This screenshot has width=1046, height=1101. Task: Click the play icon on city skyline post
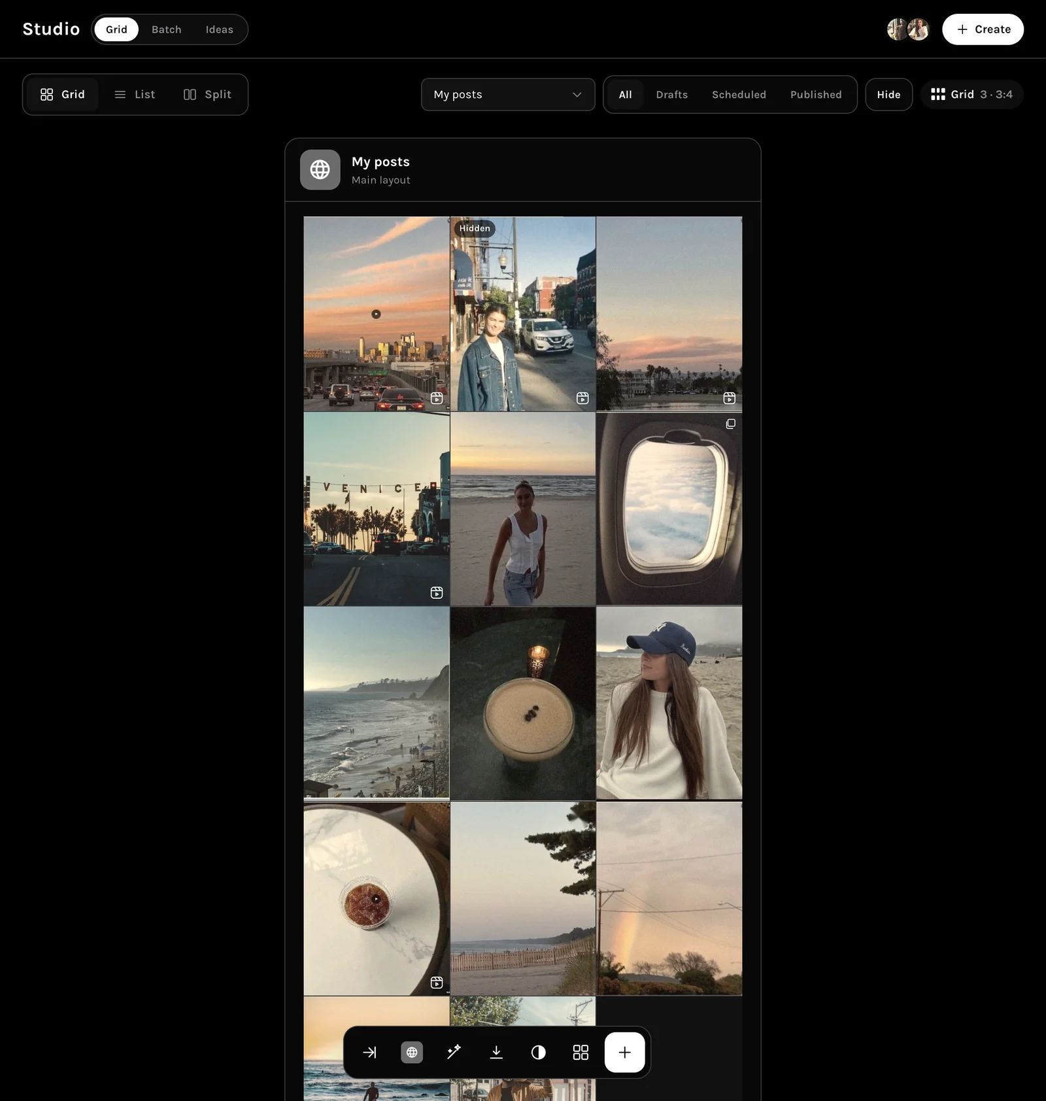tap(376, 314)
